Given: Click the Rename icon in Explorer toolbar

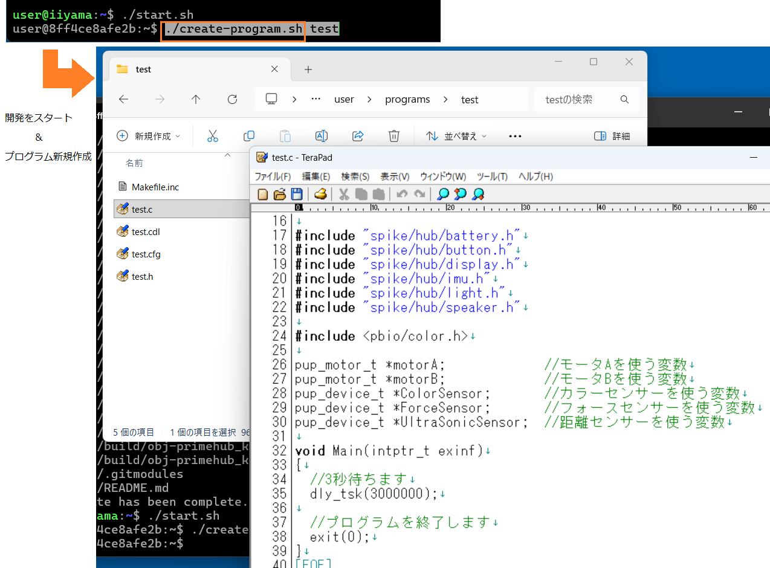Looking at the screenshot, I should pyautogui.click(x=322, y=136).
